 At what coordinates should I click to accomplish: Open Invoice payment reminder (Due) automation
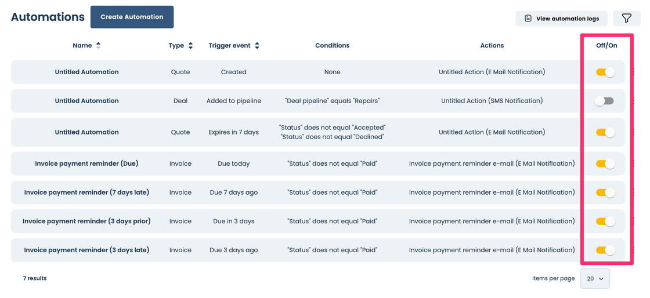point(86,163)
